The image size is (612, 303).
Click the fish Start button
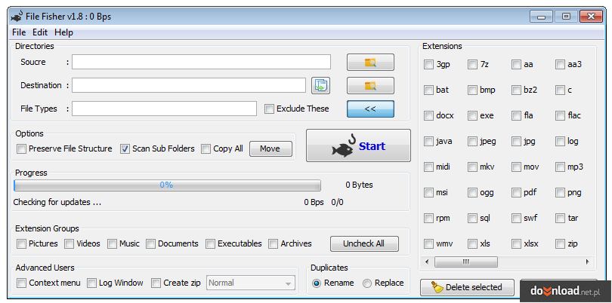(x=358, y=145)
